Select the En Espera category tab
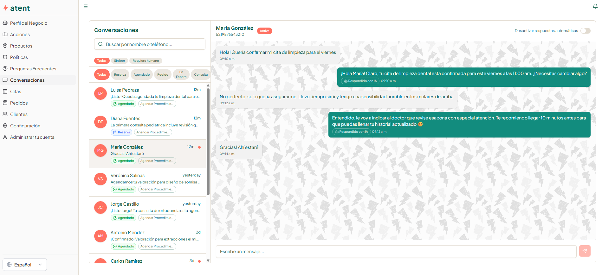602x275 pixels. [x=181, y=74]
